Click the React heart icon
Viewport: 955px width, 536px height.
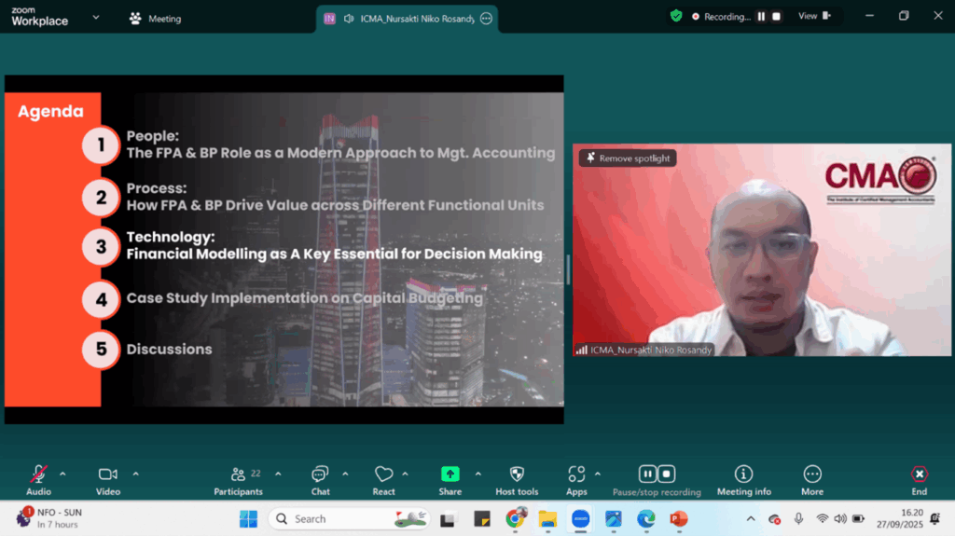click(383, 474)
